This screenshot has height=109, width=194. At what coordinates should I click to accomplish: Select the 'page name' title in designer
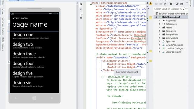[30, 25]
